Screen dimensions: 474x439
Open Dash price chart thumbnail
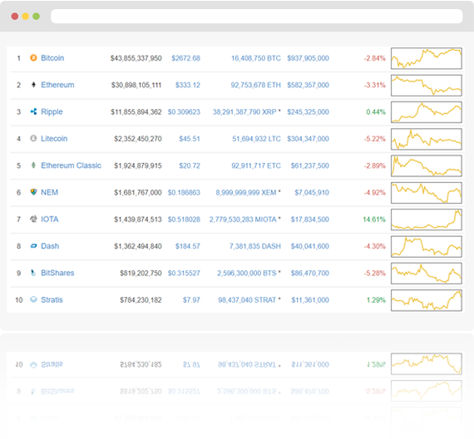pos(427,246)
